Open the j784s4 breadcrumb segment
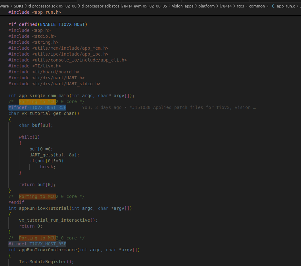 point(225,6)
